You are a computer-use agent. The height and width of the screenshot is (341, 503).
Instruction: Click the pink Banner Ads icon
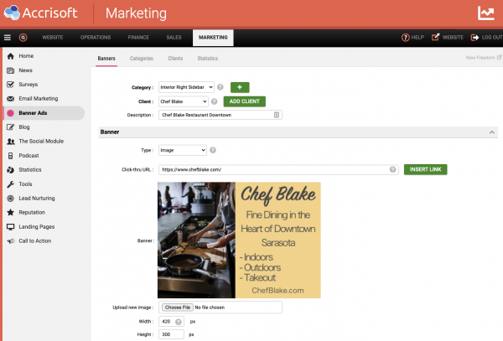pyautogui.click(x=11, y=113)
